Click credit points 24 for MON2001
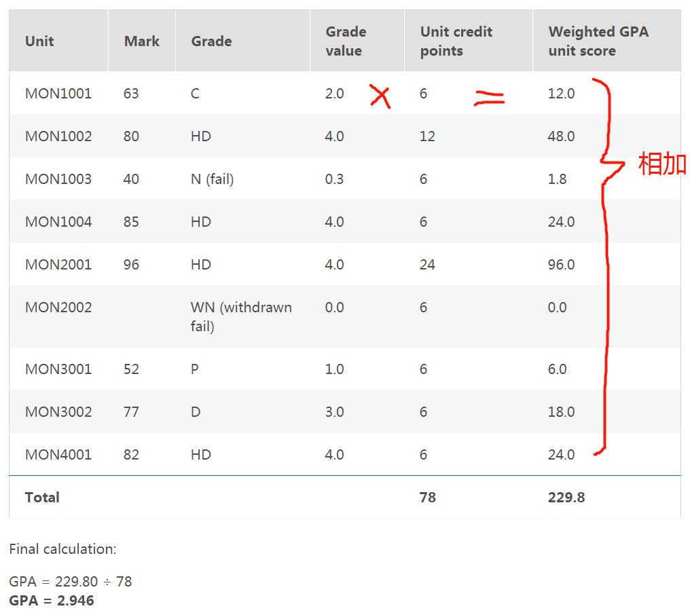Image resolution: width=690 pixels, height=615 pixels. click(x=427, y=265)
